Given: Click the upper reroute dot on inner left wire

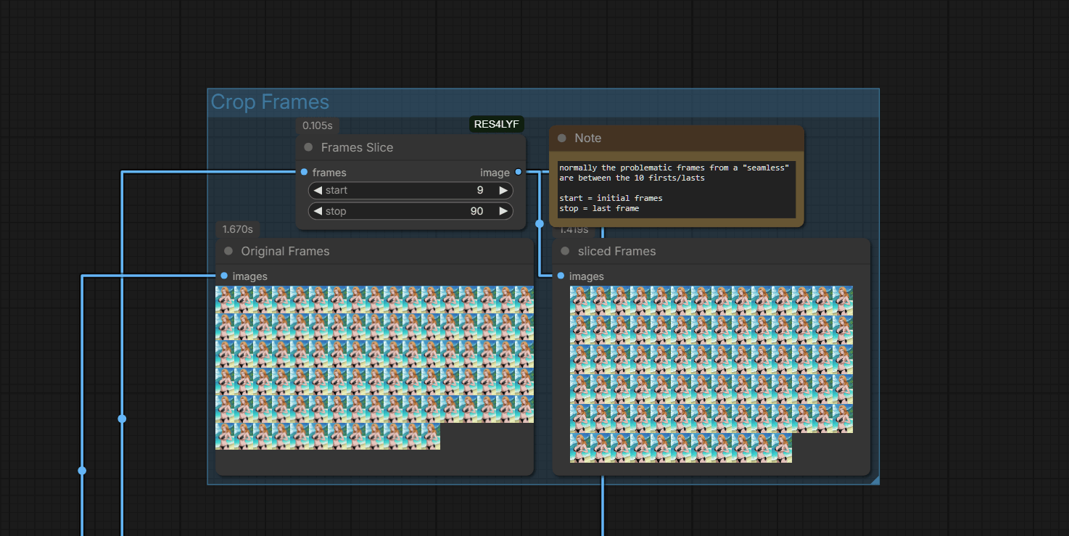Looking at the screenshot, I should click(122, 419).
